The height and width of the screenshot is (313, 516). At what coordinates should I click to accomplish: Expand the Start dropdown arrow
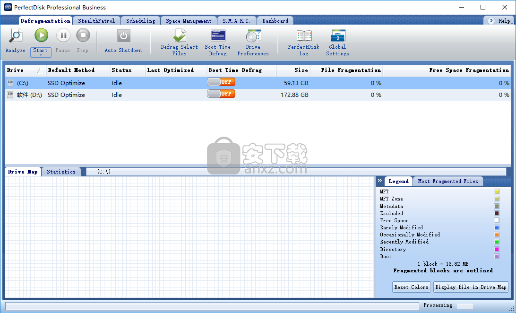tap(41, 55)
